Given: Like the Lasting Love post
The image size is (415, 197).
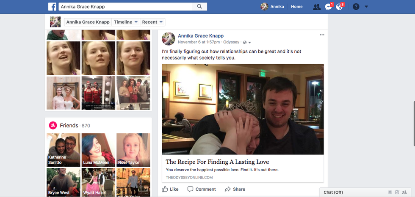Looking at the screenshot, I should [170, 189].
